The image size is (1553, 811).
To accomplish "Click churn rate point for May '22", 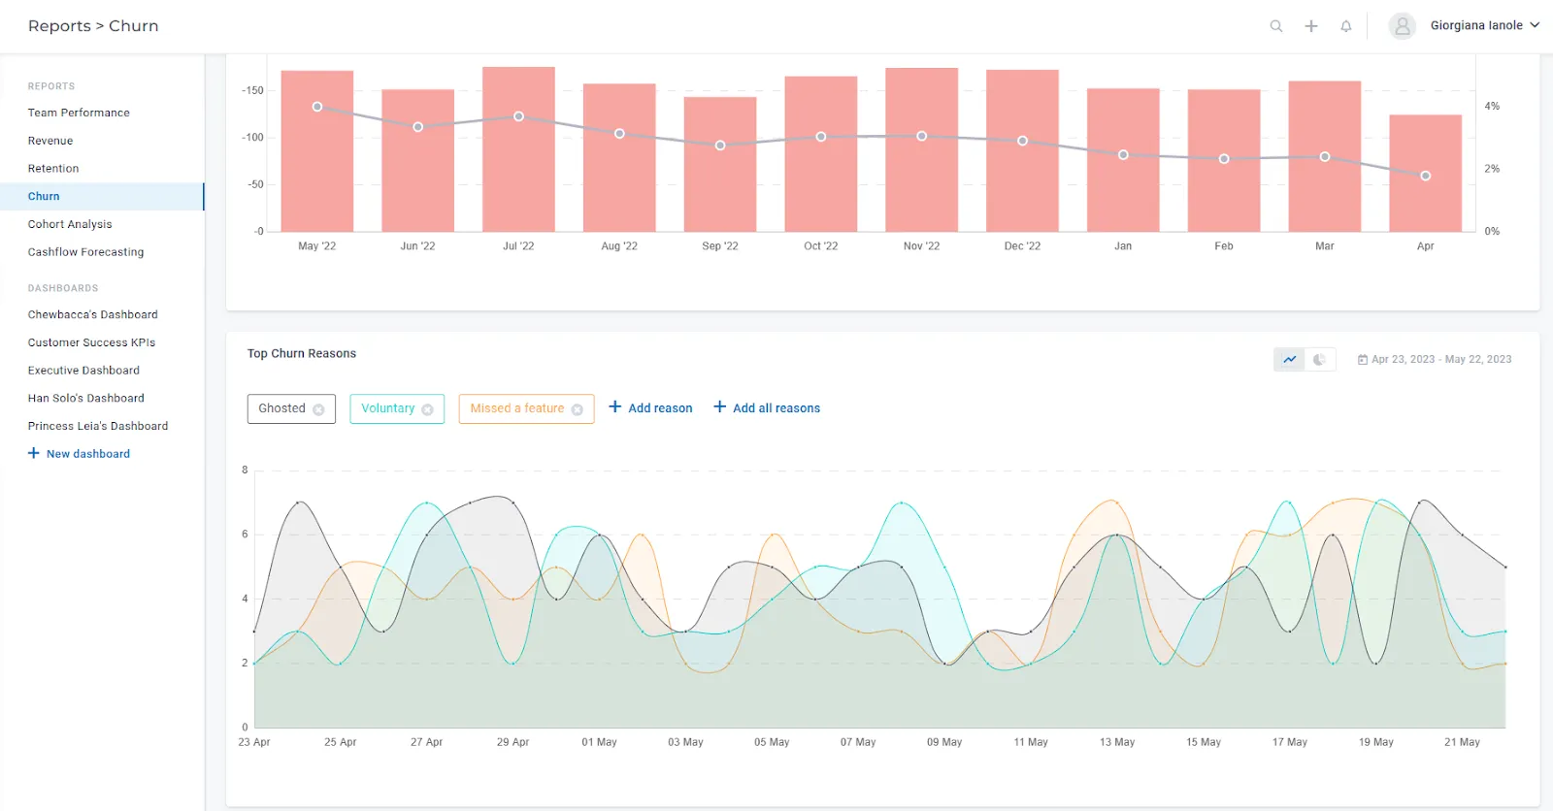I will (317, 107).
